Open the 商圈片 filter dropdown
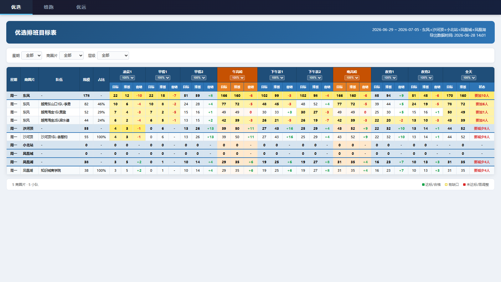 pyautogui.click(x=71, y=55)
